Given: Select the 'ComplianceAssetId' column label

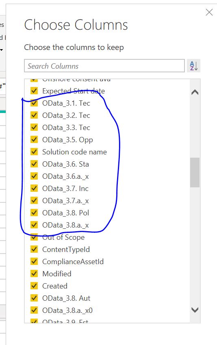Looking at the screenshot, I should pos(73,262).
